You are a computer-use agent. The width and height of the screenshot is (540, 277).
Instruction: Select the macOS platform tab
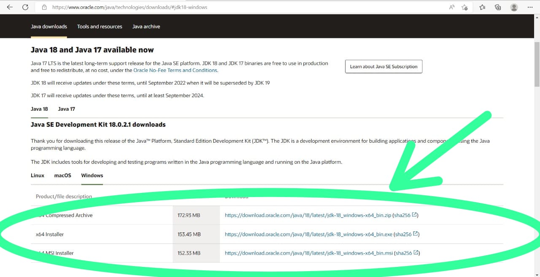[63, 176]
